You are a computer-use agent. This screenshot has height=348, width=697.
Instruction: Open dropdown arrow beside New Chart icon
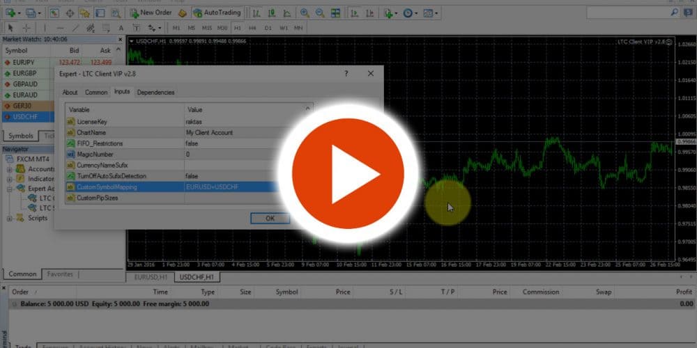19,13
